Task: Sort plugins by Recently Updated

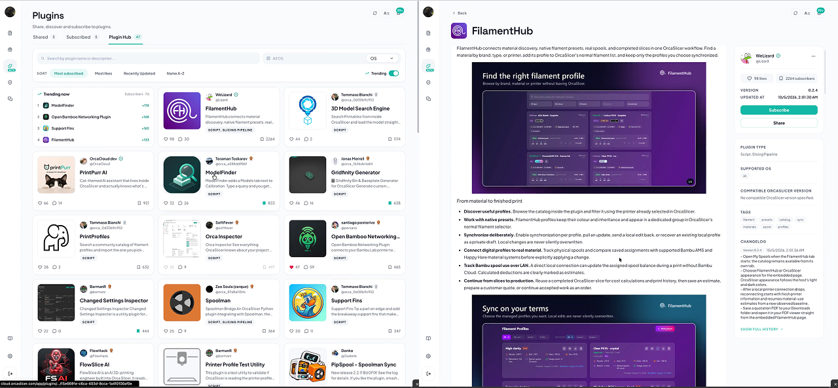Action: (139, 73)
